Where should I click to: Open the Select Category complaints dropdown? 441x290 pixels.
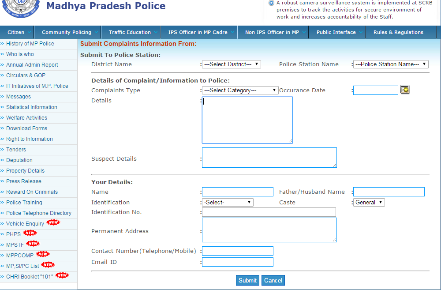240,90
